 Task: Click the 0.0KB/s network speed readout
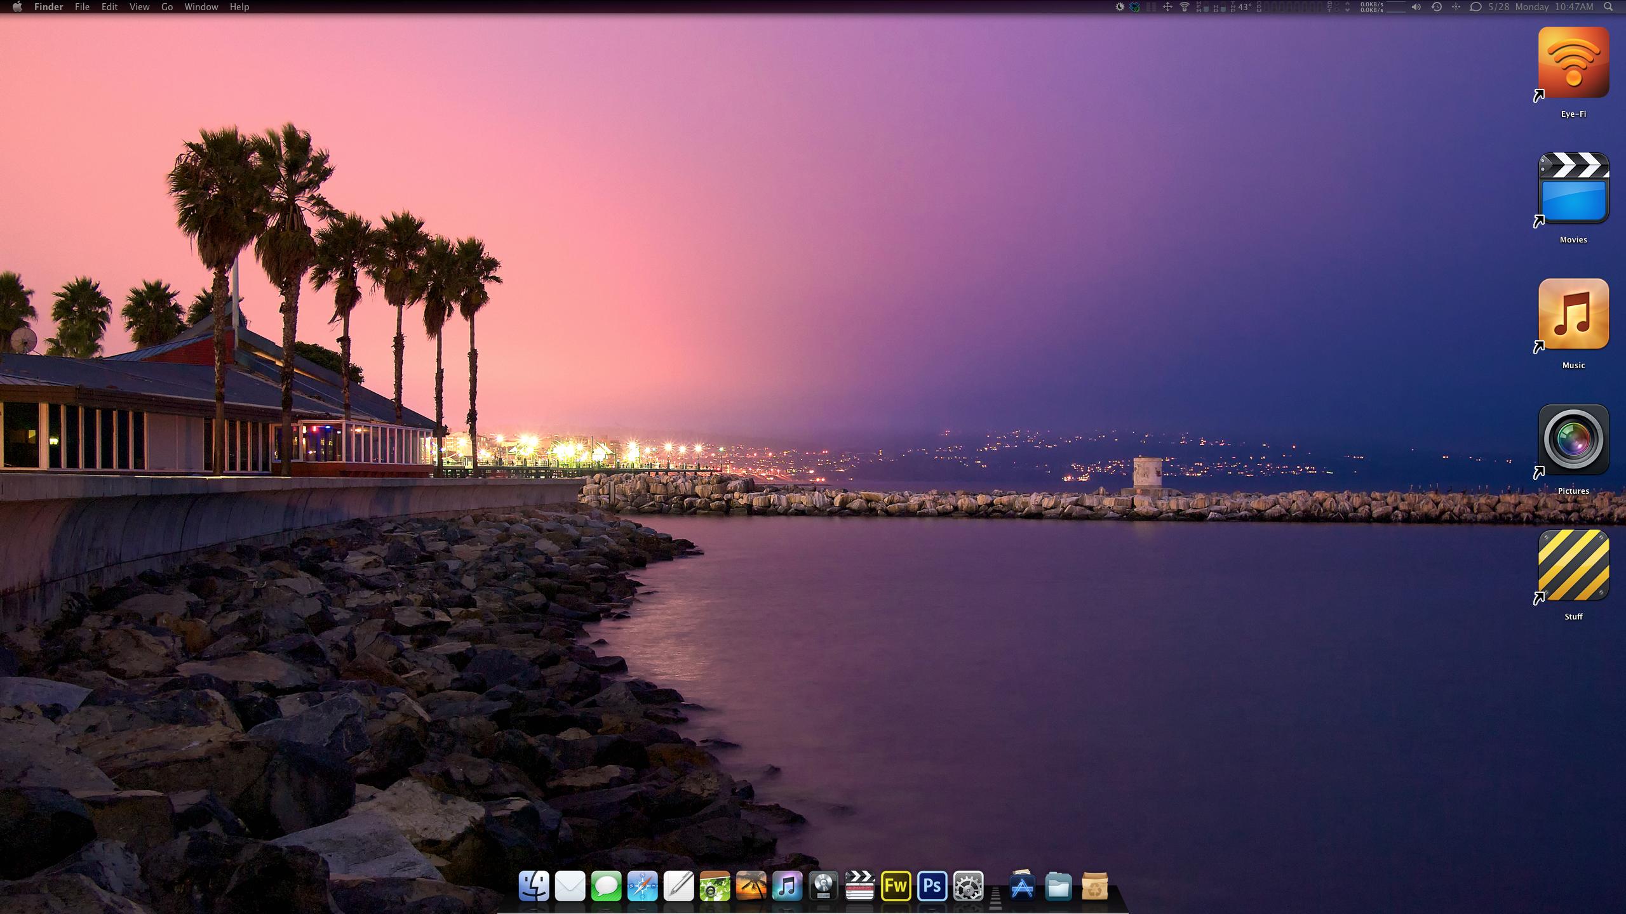point(1372,7)
